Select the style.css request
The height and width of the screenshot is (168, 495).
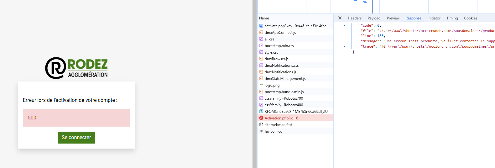(x=295, y=52)
